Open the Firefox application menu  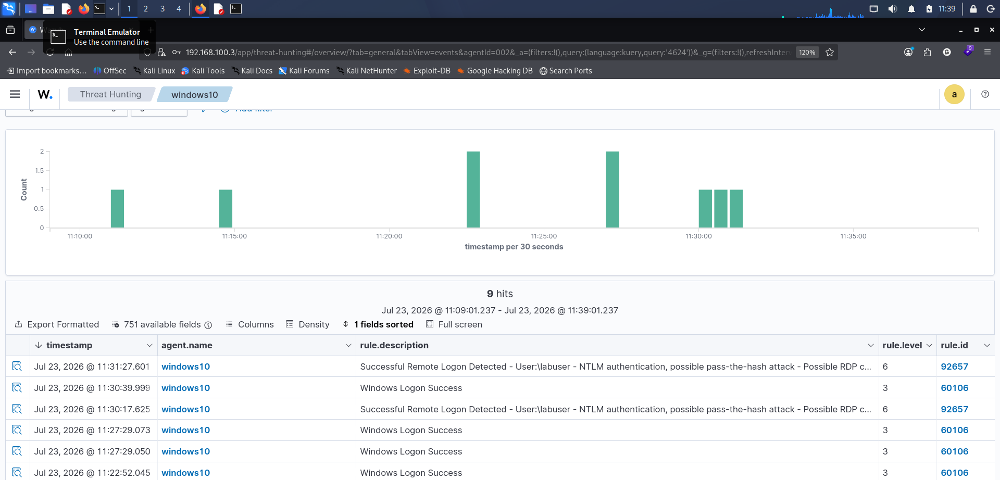pyautogui.click(x=987, y=52)
